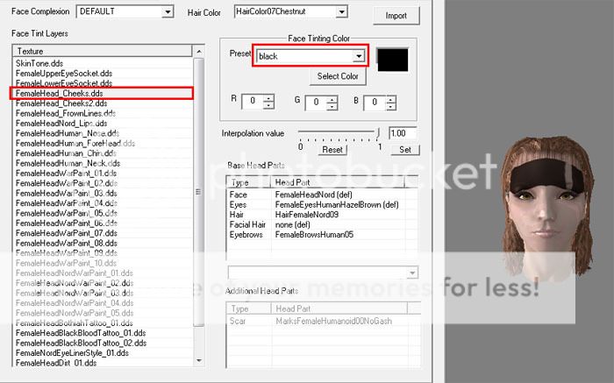The image size is (614, 383).
Task: Click the character head preview
Action: [546, 209]
